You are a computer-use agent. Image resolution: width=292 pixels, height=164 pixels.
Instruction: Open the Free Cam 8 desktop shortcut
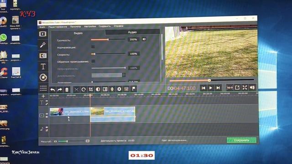coord(16,73)
